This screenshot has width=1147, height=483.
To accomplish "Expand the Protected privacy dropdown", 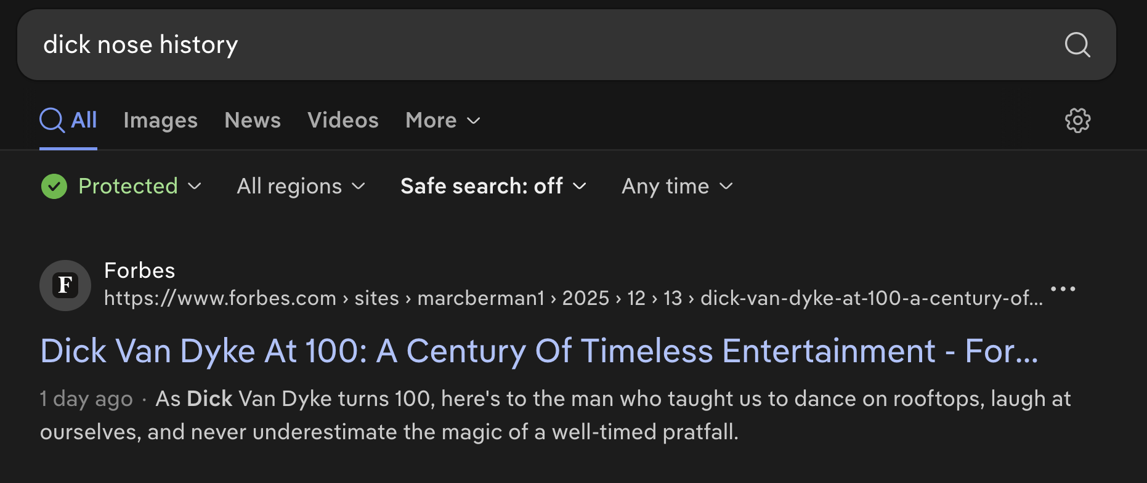I will click(x=140, y=186).
